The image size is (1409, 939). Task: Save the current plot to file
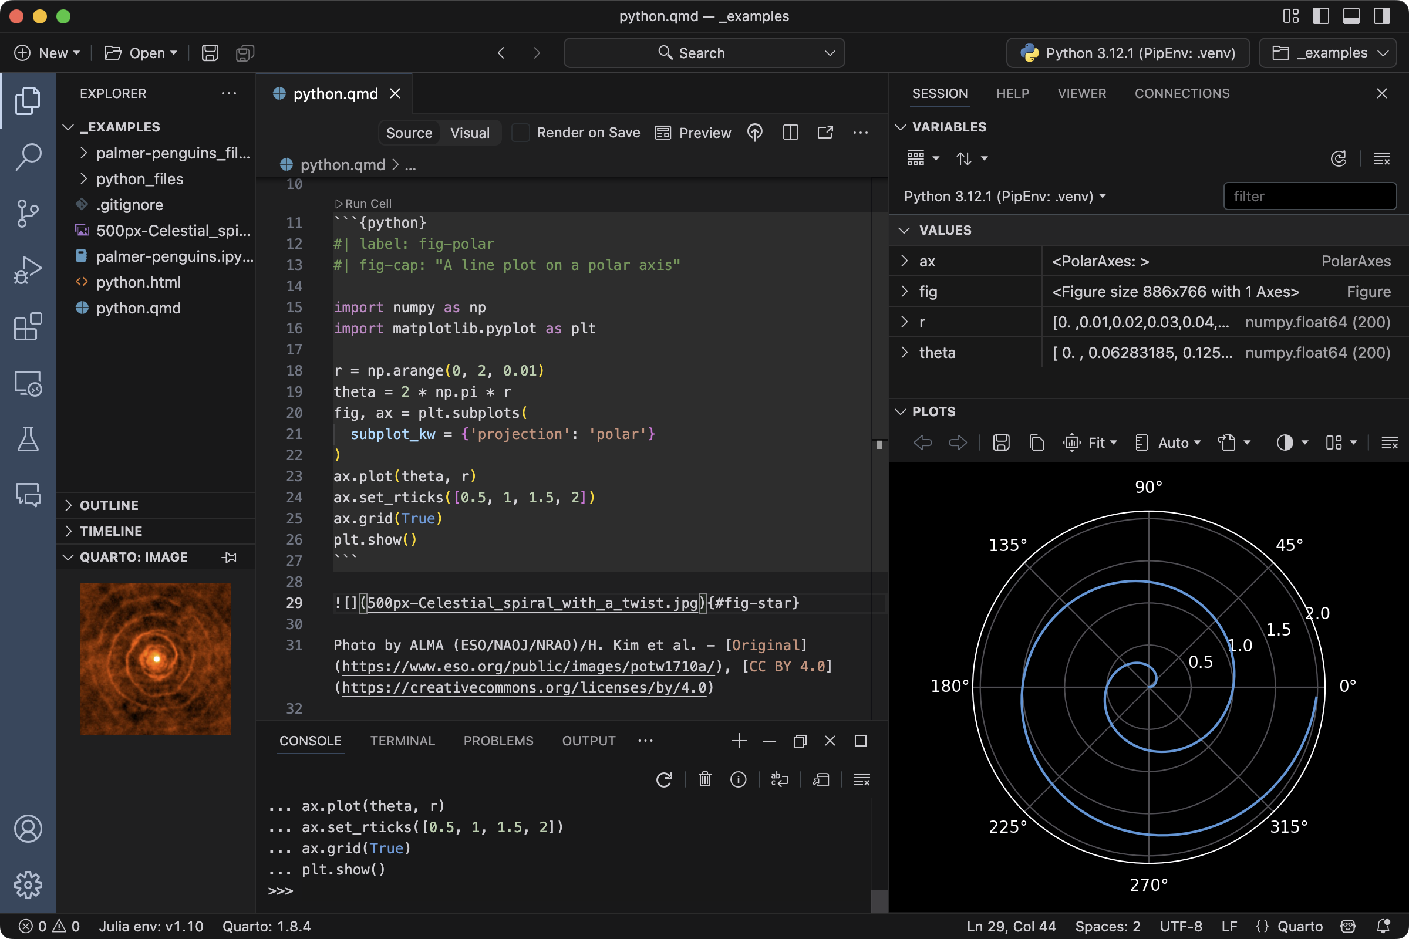point(1001,443)
